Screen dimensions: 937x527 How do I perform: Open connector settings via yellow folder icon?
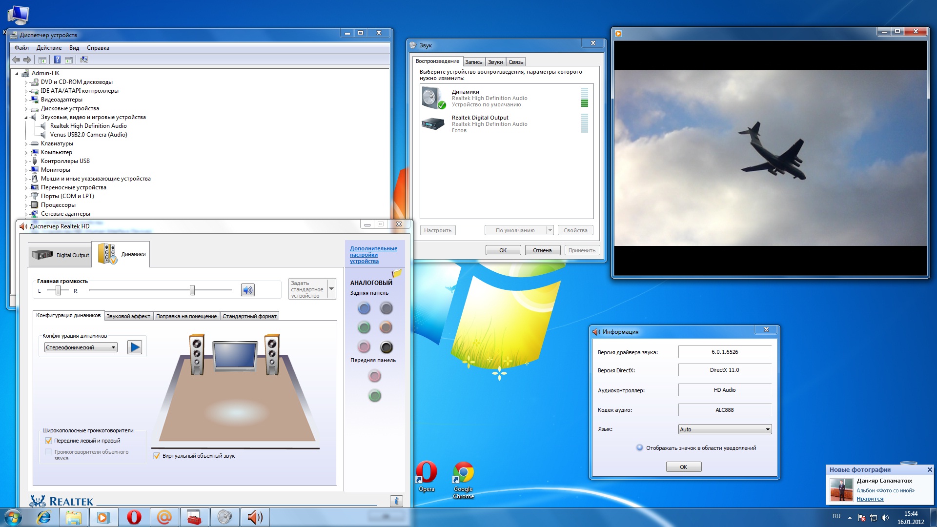click(x=397, y=273)
